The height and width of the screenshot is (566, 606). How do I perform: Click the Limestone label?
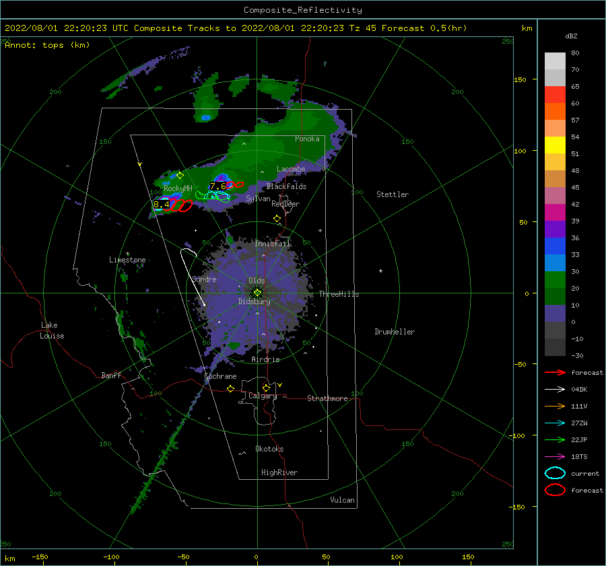click(127, 260)
